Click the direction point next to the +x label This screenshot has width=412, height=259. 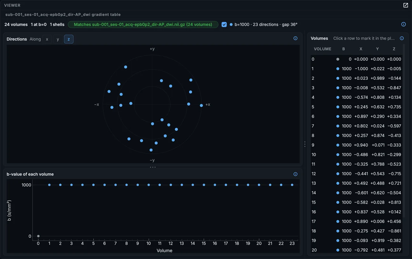(x=201, y=105)
